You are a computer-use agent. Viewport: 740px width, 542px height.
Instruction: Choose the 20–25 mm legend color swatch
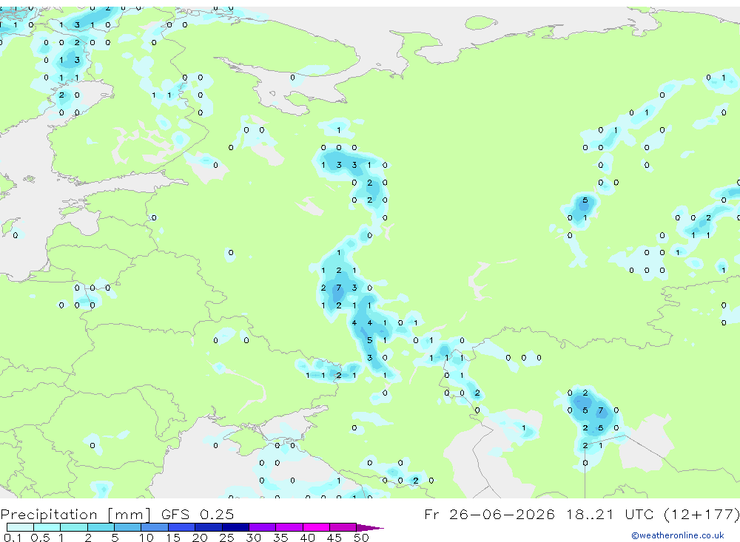coord(209,527)
